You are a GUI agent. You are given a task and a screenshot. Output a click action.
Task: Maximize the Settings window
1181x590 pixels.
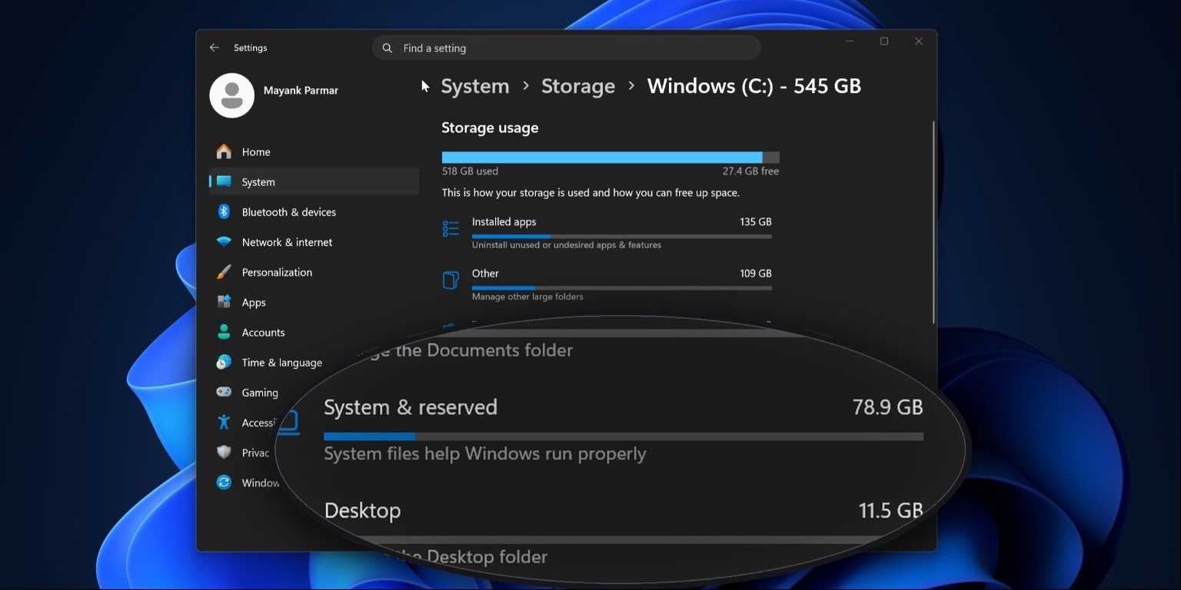(x=884, y=41)
